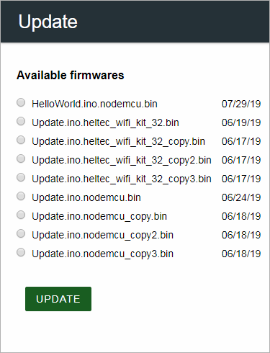The width and height of the screenshot is (270, 353).
Task: Click the Update page header title
Action: tap(48, 22)
